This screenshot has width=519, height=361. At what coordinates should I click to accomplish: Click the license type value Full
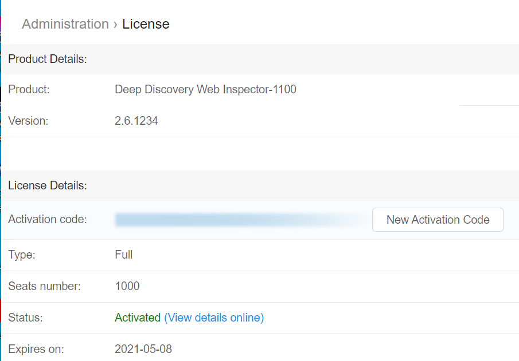[124, 255]
